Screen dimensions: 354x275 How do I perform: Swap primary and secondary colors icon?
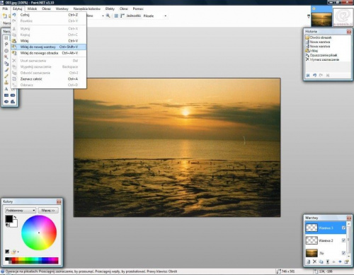(15, 217)
